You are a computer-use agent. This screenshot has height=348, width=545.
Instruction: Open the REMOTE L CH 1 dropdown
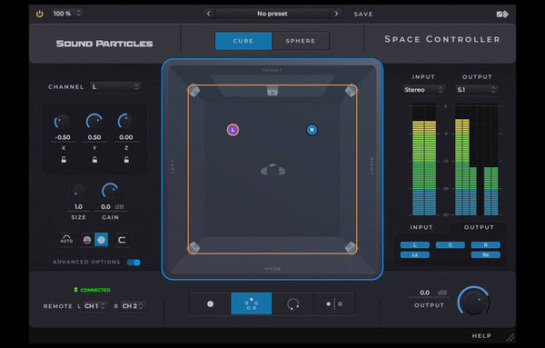(95, 306)
